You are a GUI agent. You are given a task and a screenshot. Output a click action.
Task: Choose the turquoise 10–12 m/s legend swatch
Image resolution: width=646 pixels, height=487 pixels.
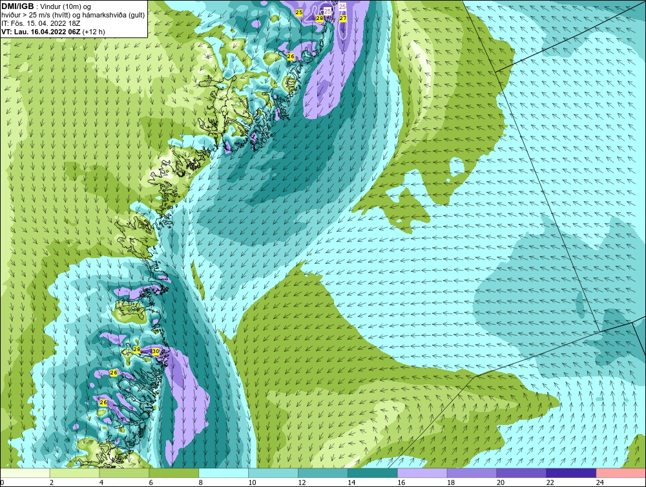(x=273, y=473)
